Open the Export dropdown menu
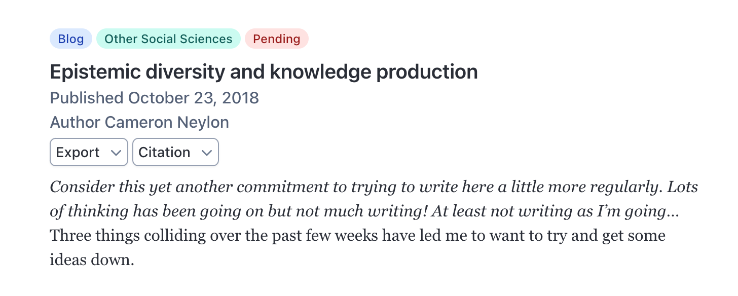This screenshot has width=738, height=296. (88, 152)
